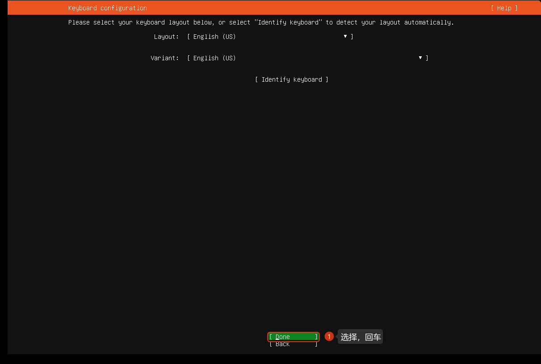Viewport: 541px width, 364px height.
Task: Open the Layout dropdown set to English (US)
Action: 270,37
